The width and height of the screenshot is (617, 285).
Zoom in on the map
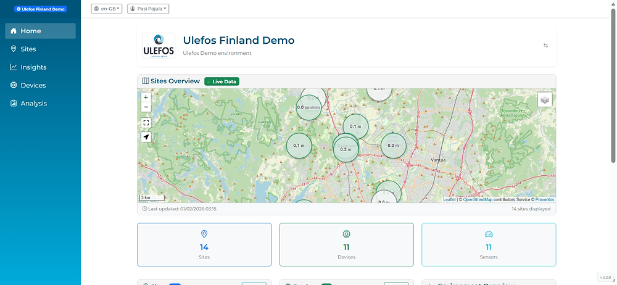coord(146,97)
